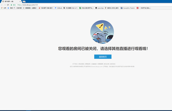Click the 关于我们 footer link
This screenshot has height=111, width=172.
click(x=75, y=64)
